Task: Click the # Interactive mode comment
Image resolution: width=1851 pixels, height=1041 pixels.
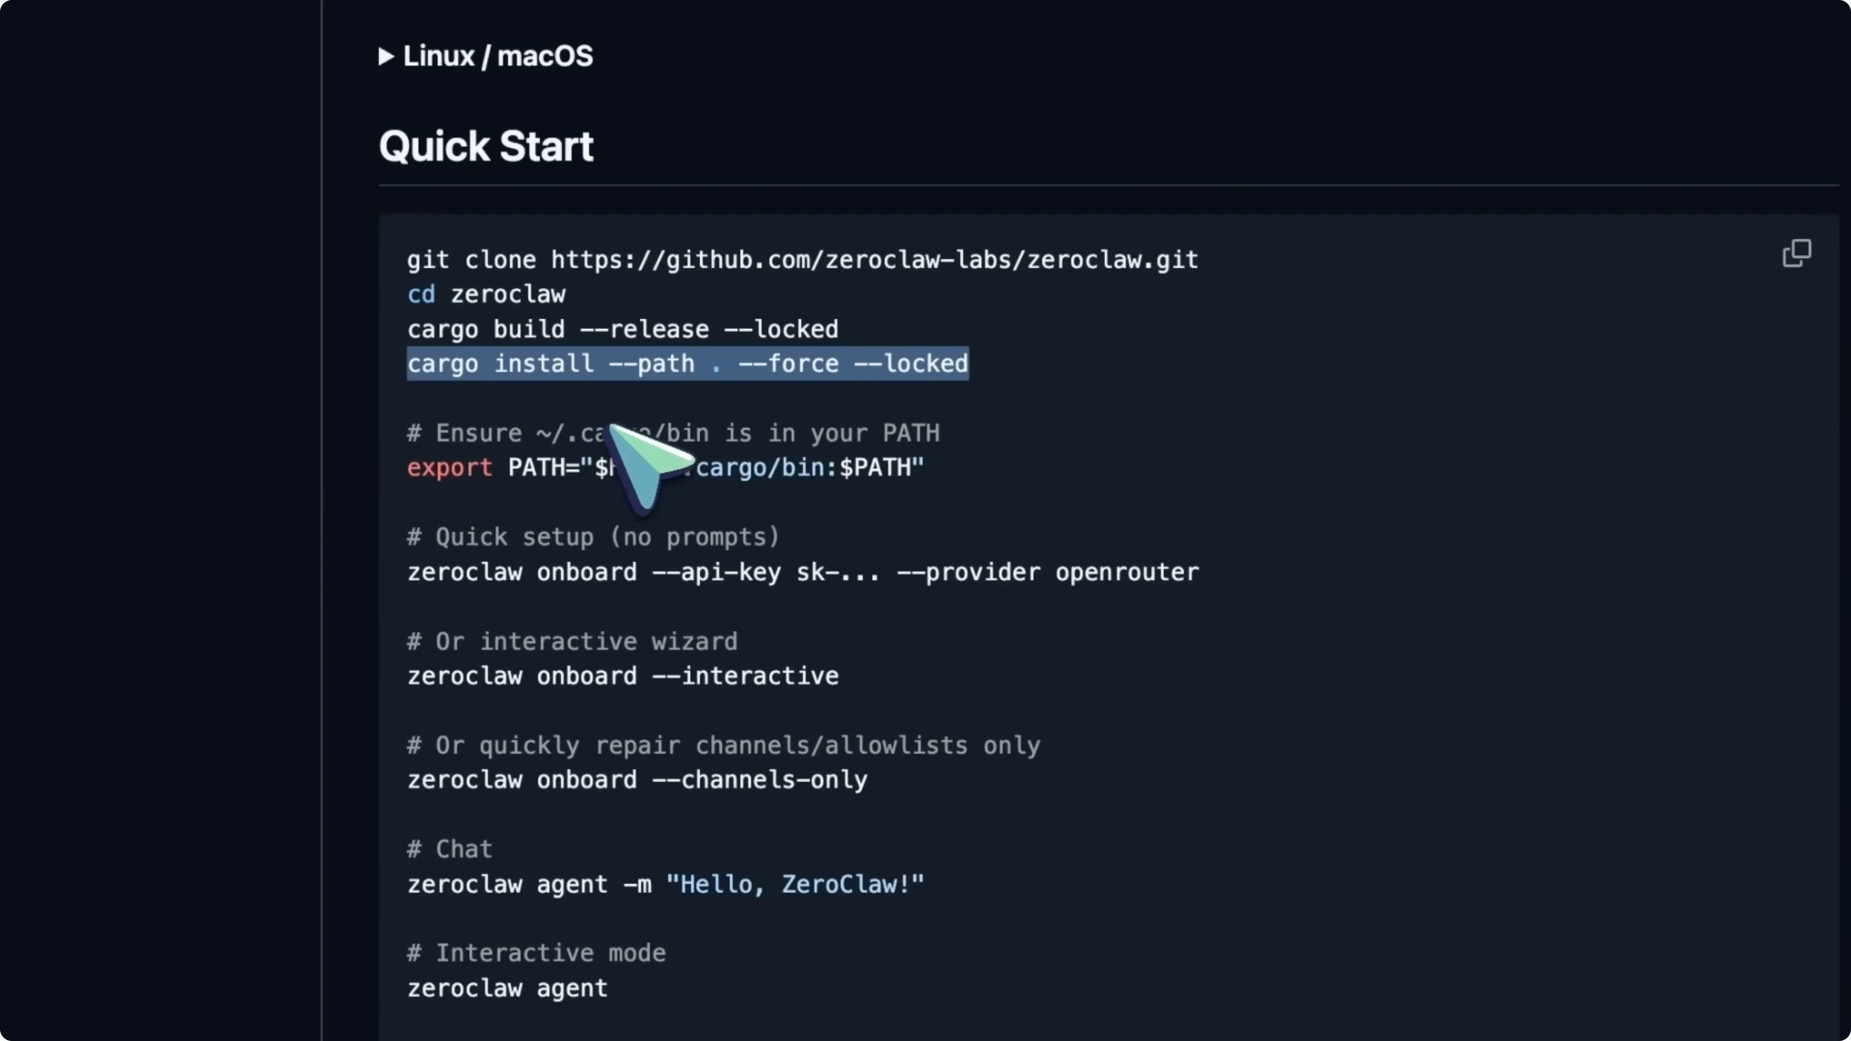Action: pyautogui.click(x=536, y=953)
